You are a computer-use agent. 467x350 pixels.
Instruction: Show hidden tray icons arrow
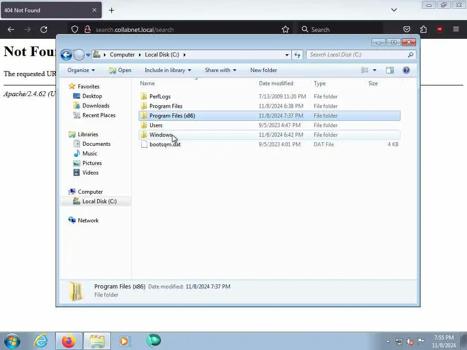[x=388, y=342]
